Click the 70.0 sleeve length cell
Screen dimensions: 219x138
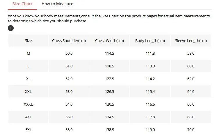coord(191,130)
